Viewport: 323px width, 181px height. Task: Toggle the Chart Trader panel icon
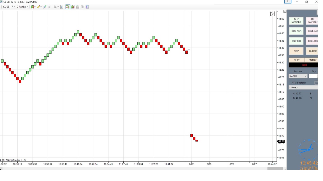coord(68,7)
